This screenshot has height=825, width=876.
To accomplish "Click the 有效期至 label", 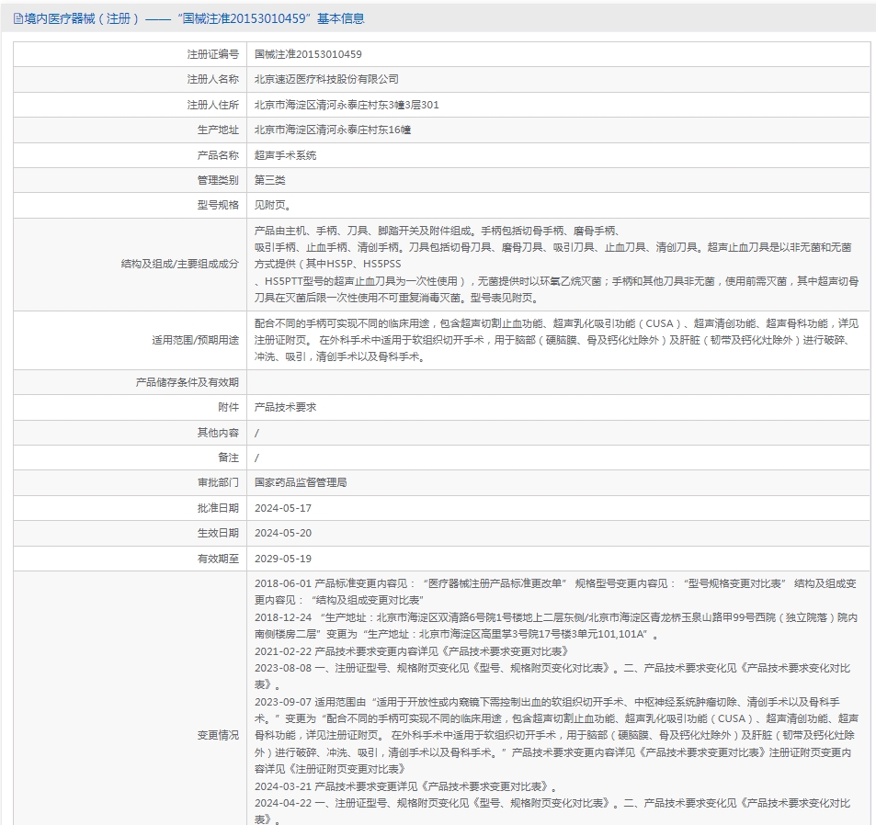I will pos(218,559).
